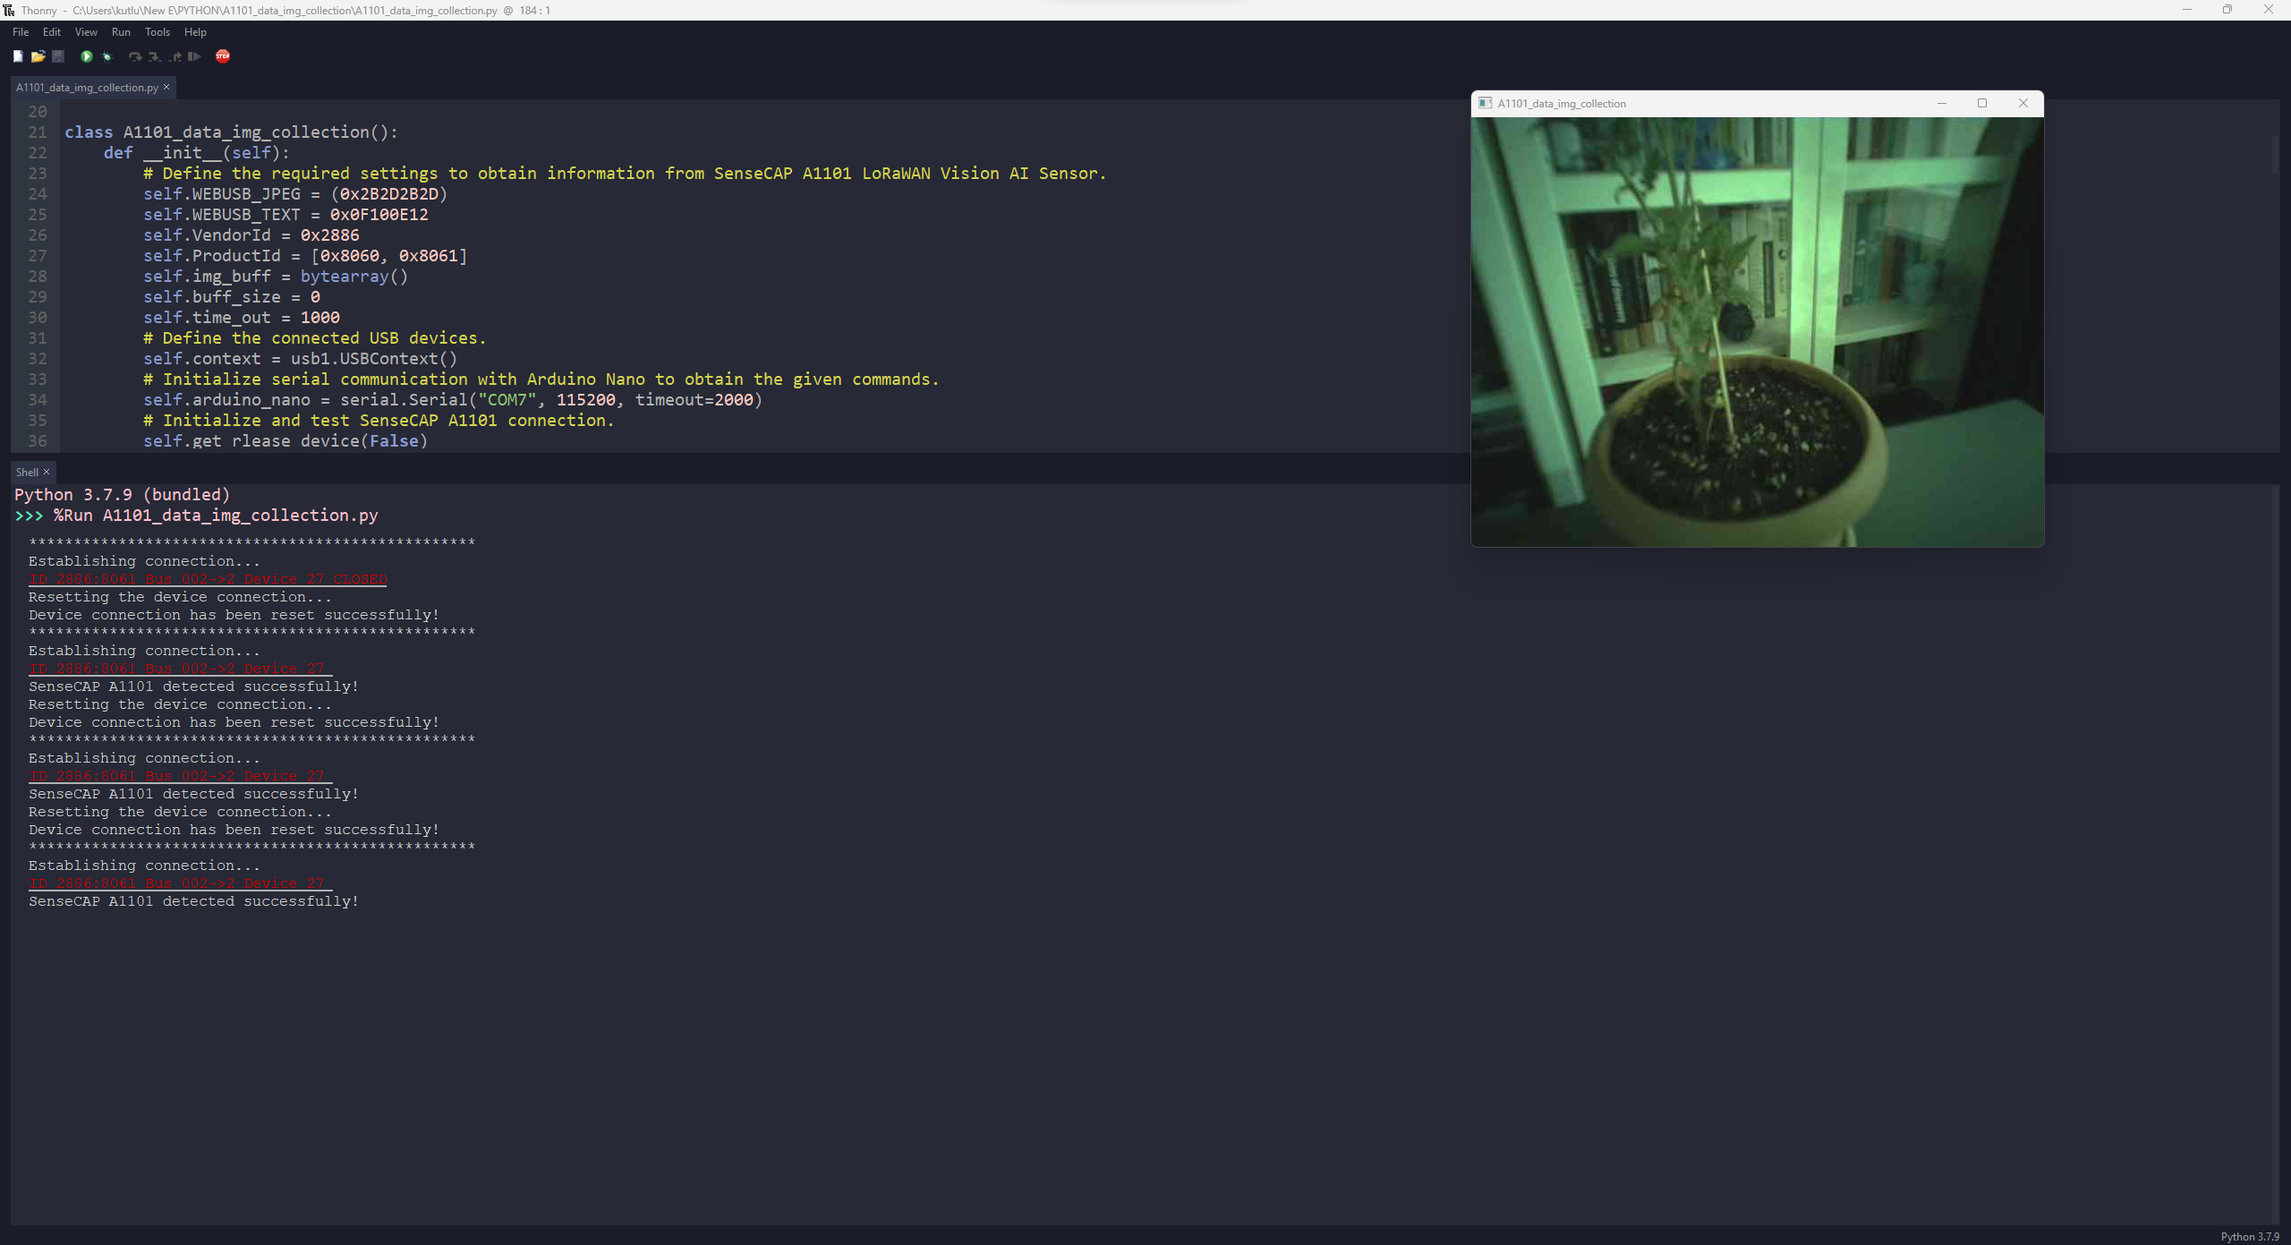Run the current script
The width and height of the screenshot is (2291, 1245).
(86, 56)
